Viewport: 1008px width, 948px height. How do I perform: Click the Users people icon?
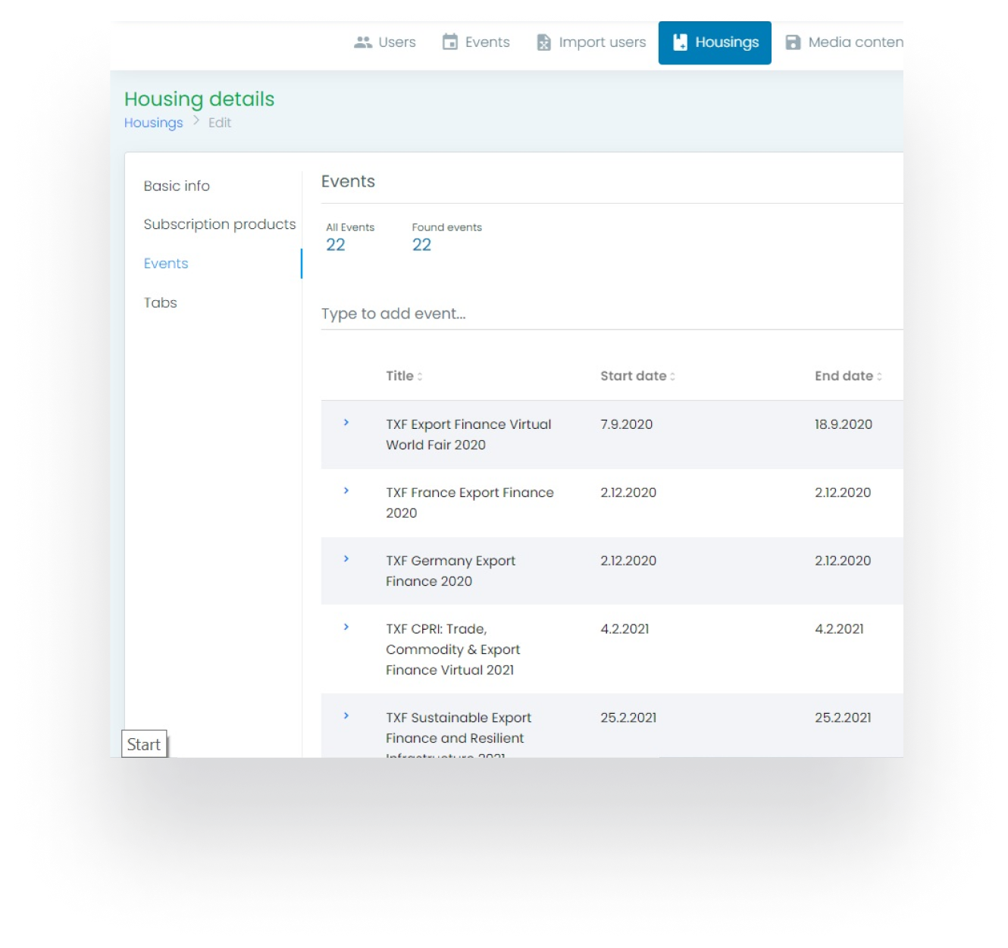click(363, 42)
